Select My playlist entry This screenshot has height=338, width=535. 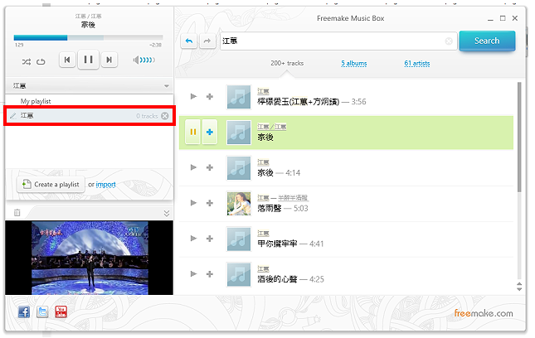(36, 101)
